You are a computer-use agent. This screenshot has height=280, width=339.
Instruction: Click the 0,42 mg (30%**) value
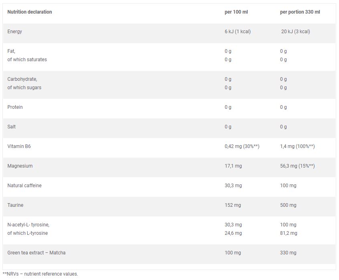pos(242,146)
